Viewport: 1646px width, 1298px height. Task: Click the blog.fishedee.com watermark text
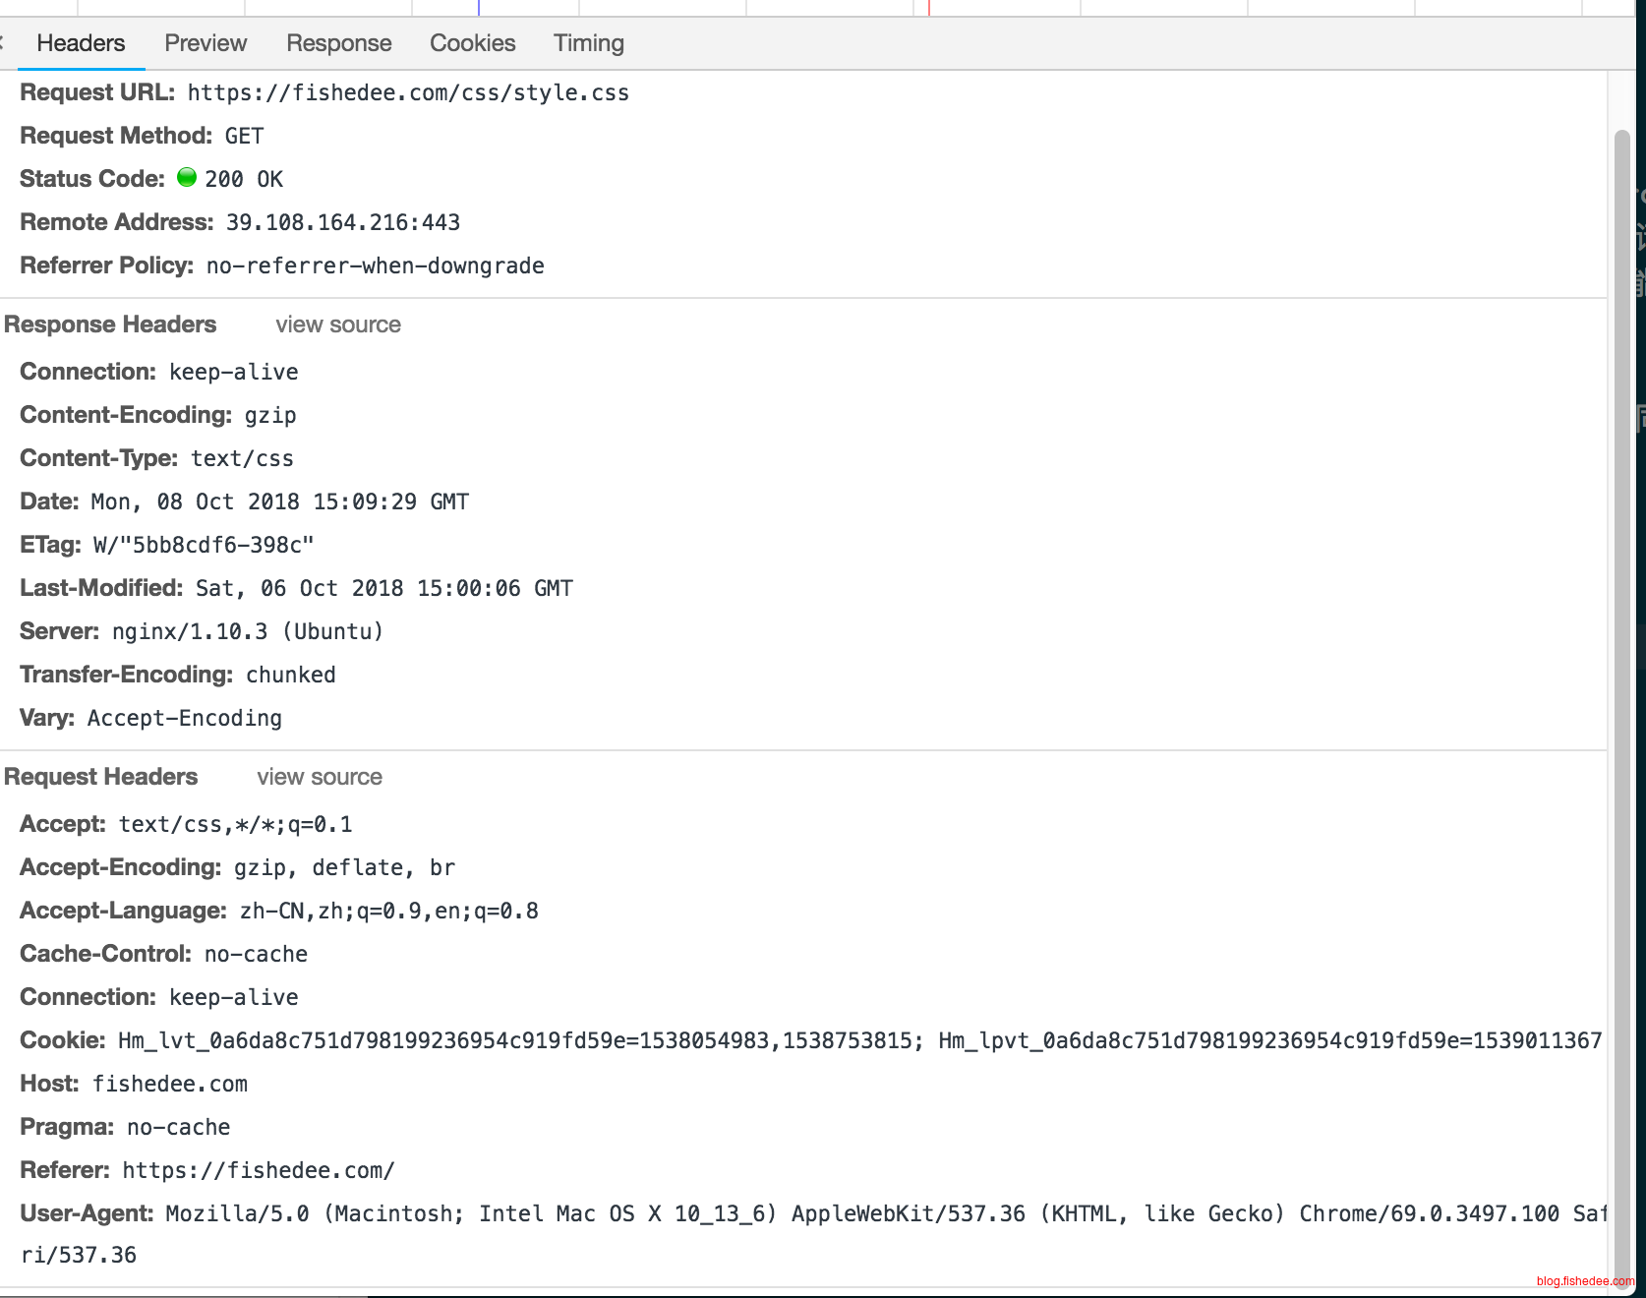tap(1585, 1281)
